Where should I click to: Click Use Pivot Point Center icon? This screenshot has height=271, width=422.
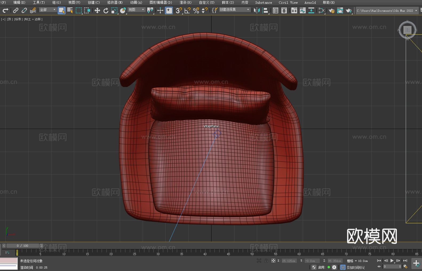tap(150, 10)
